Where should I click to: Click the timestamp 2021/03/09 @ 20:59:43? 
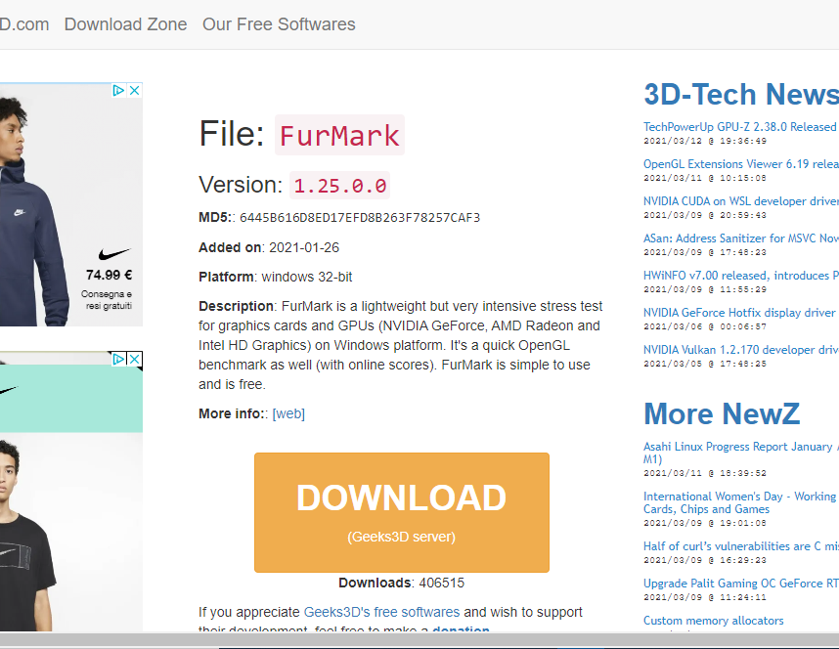coord(705,215)
